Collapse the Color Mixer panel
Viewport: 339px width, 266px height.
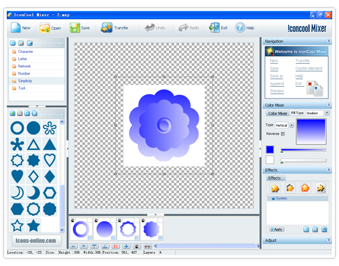(329, 105)
